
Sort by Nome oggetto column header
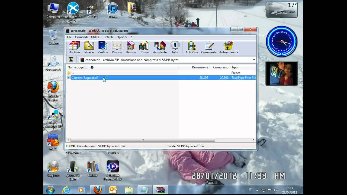[77, 67]
